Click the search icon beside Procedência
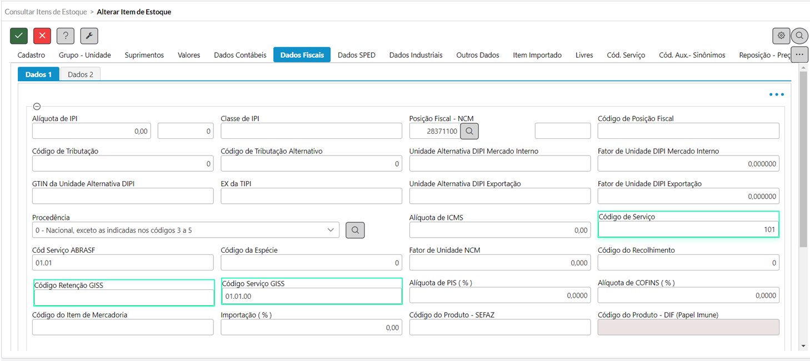The image size is (810, 361). (x=355, y=230)
